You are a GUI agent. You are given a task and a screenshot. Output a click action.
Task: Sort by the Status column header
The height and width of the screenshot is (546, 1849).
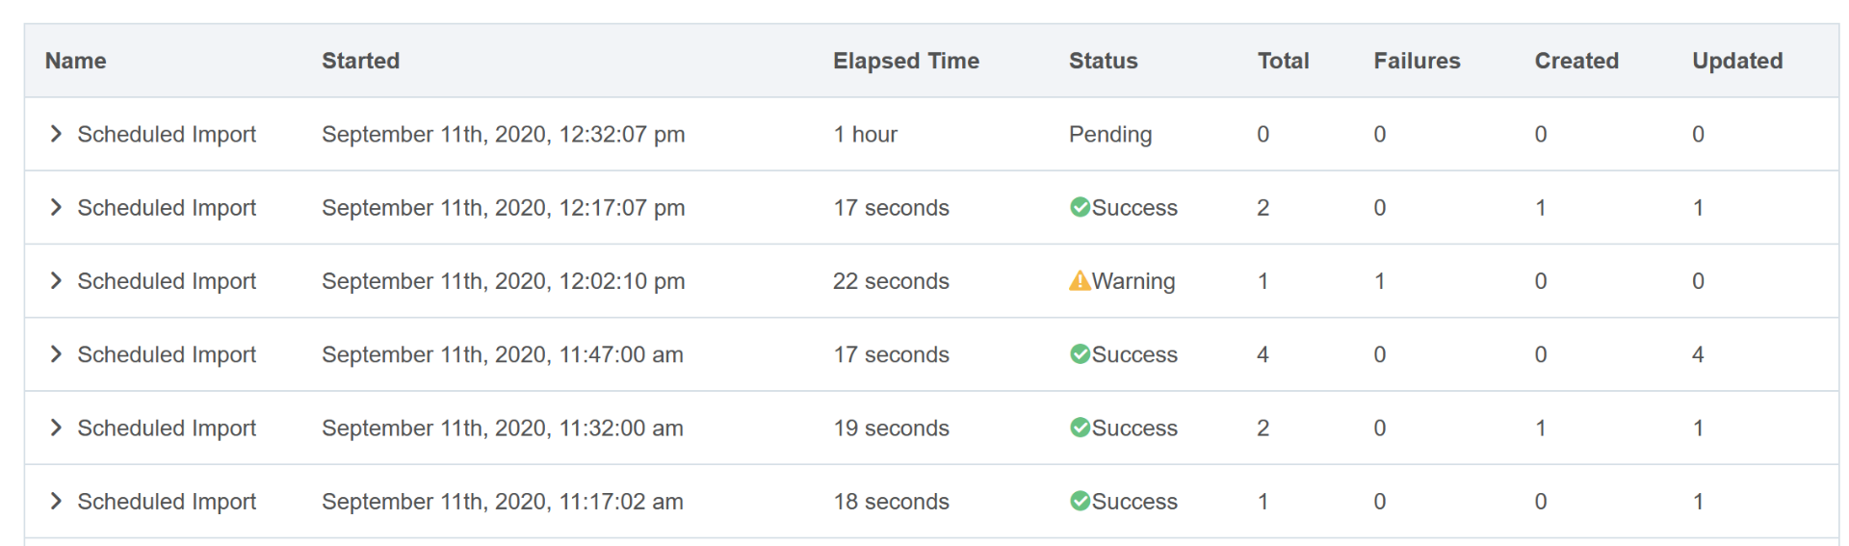1103,61
